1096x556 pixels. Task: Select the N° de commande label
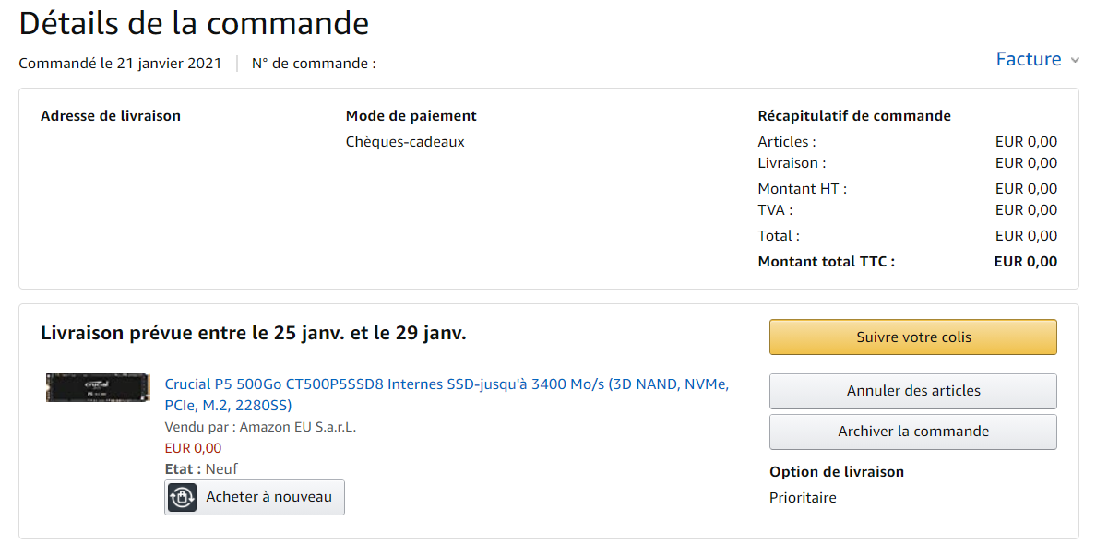tap(314, 64)
